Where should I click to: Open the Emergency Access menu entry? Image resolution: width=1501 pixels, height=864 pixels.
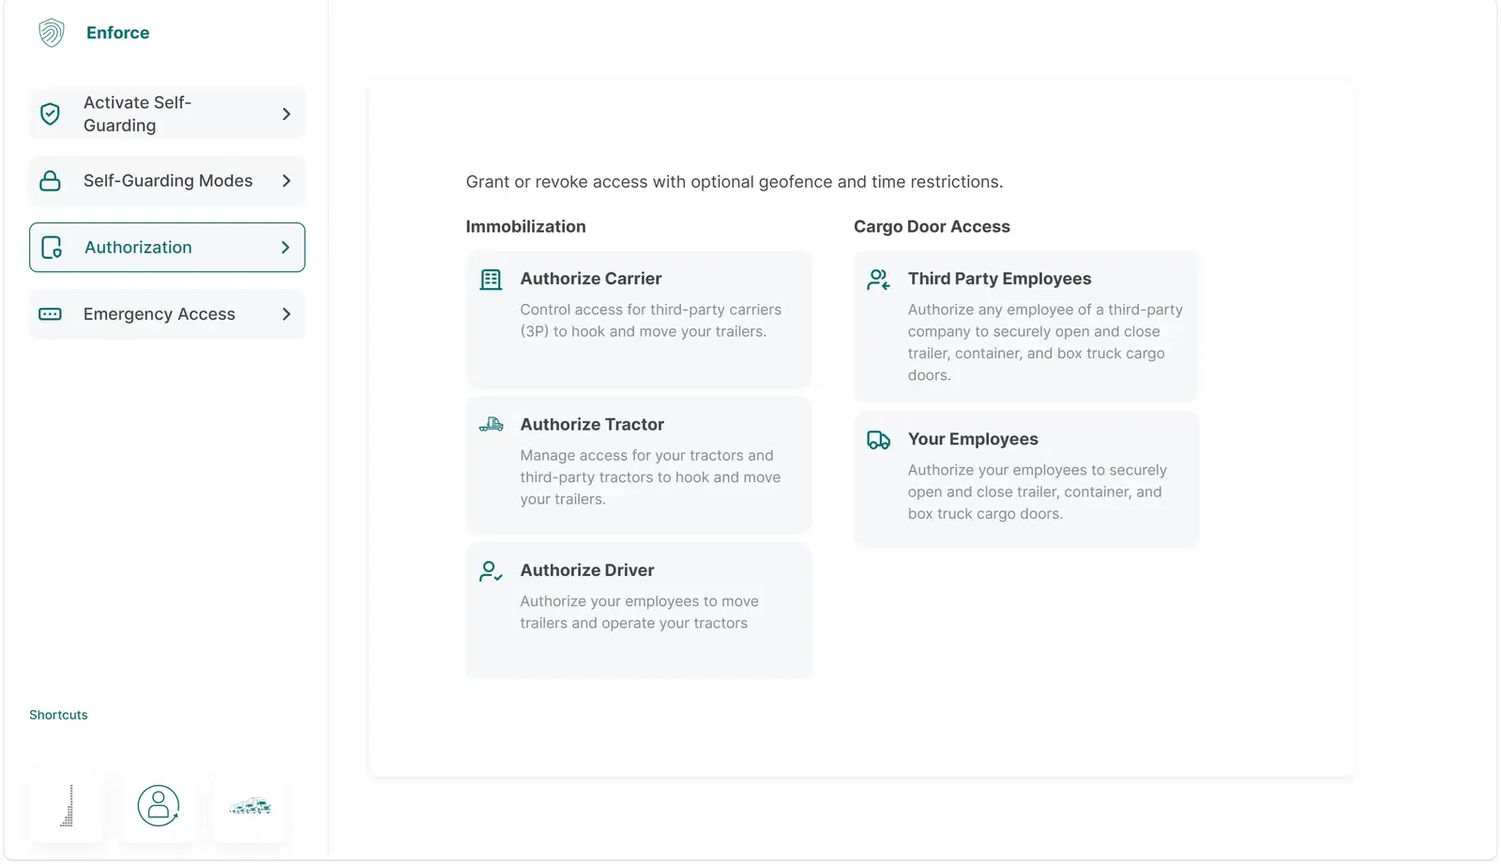click(x=167, y=314)
